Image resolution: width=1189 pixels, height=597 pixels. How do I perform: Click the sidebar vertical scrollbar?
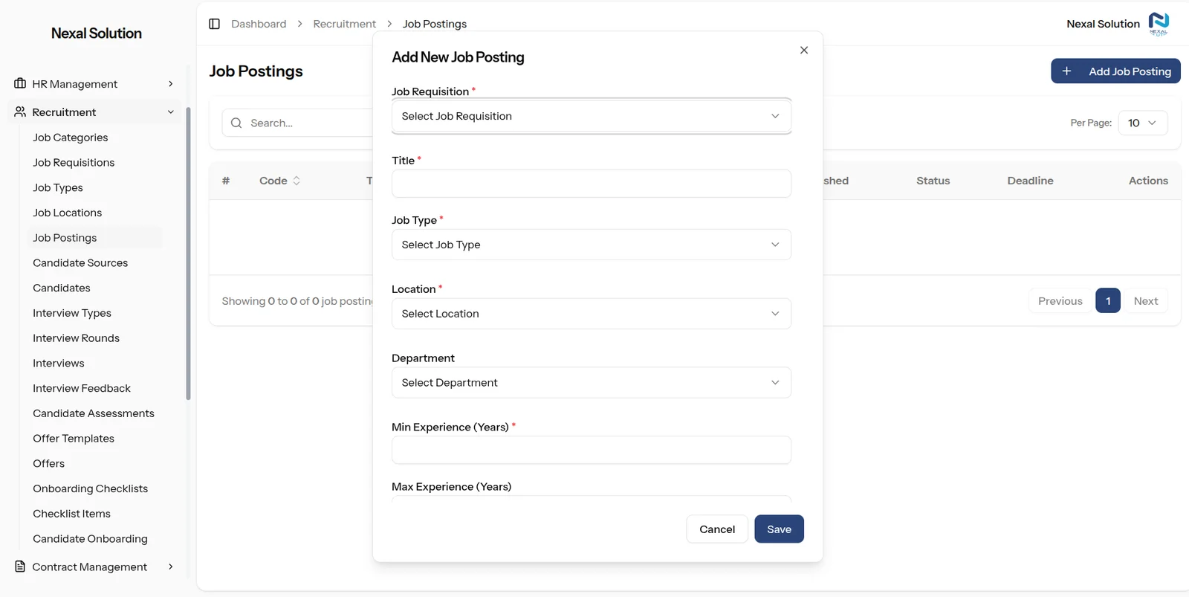tap(188, 253)
